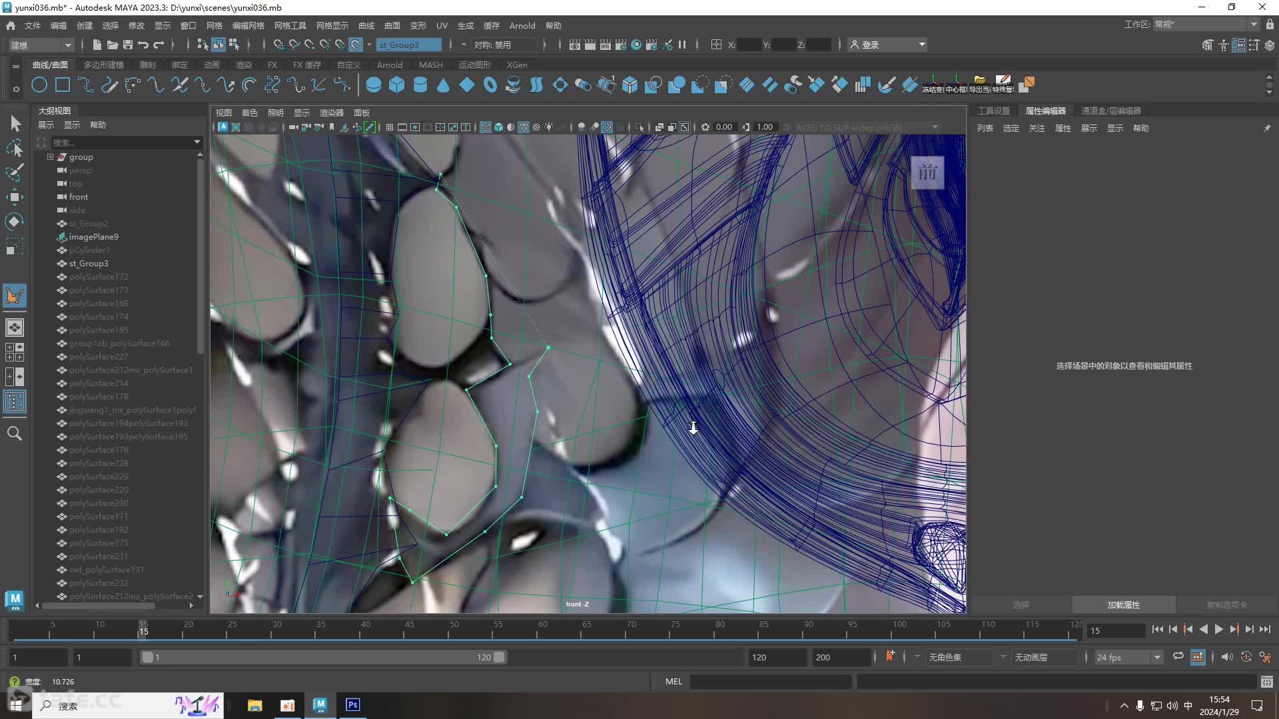This screenshot has width=1279, height=719.
Task: Activate the Lasso select tool
Action: coord(15,148)
